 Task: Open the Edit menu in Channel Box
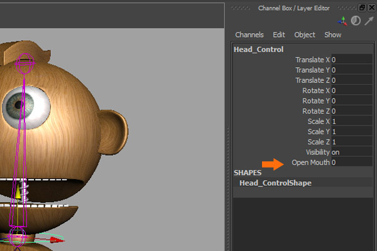(x=279, y=35)
